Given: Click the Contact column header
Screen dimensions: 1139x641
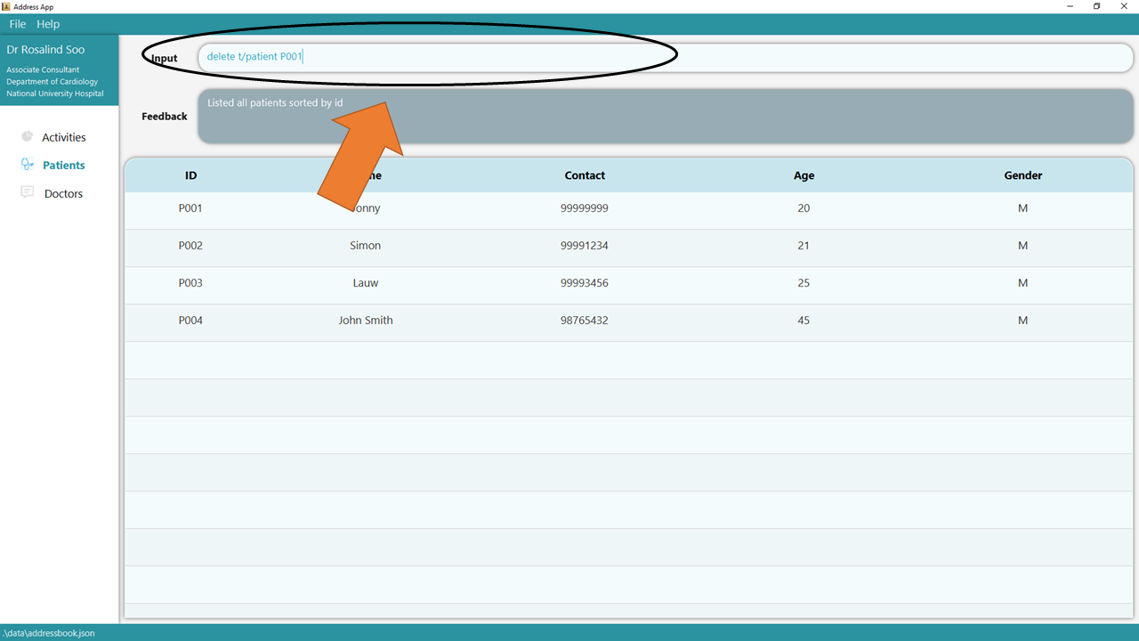Looking at the screenshot, I should coord(585,175).
